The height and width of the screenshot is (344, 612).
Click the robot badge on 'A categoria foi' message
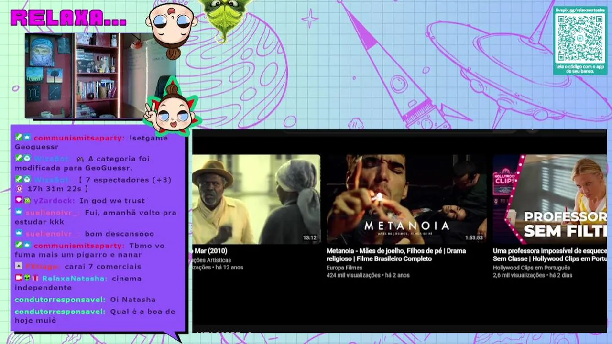coord(27,159)
